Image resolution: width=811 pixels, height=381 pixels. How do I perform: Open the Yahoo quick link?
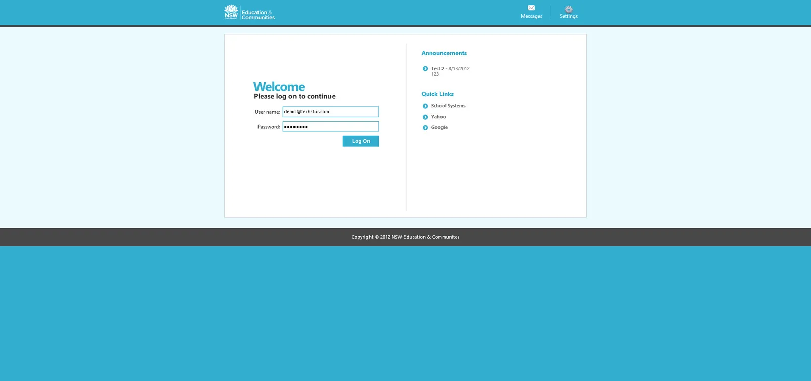pos(438,117)
